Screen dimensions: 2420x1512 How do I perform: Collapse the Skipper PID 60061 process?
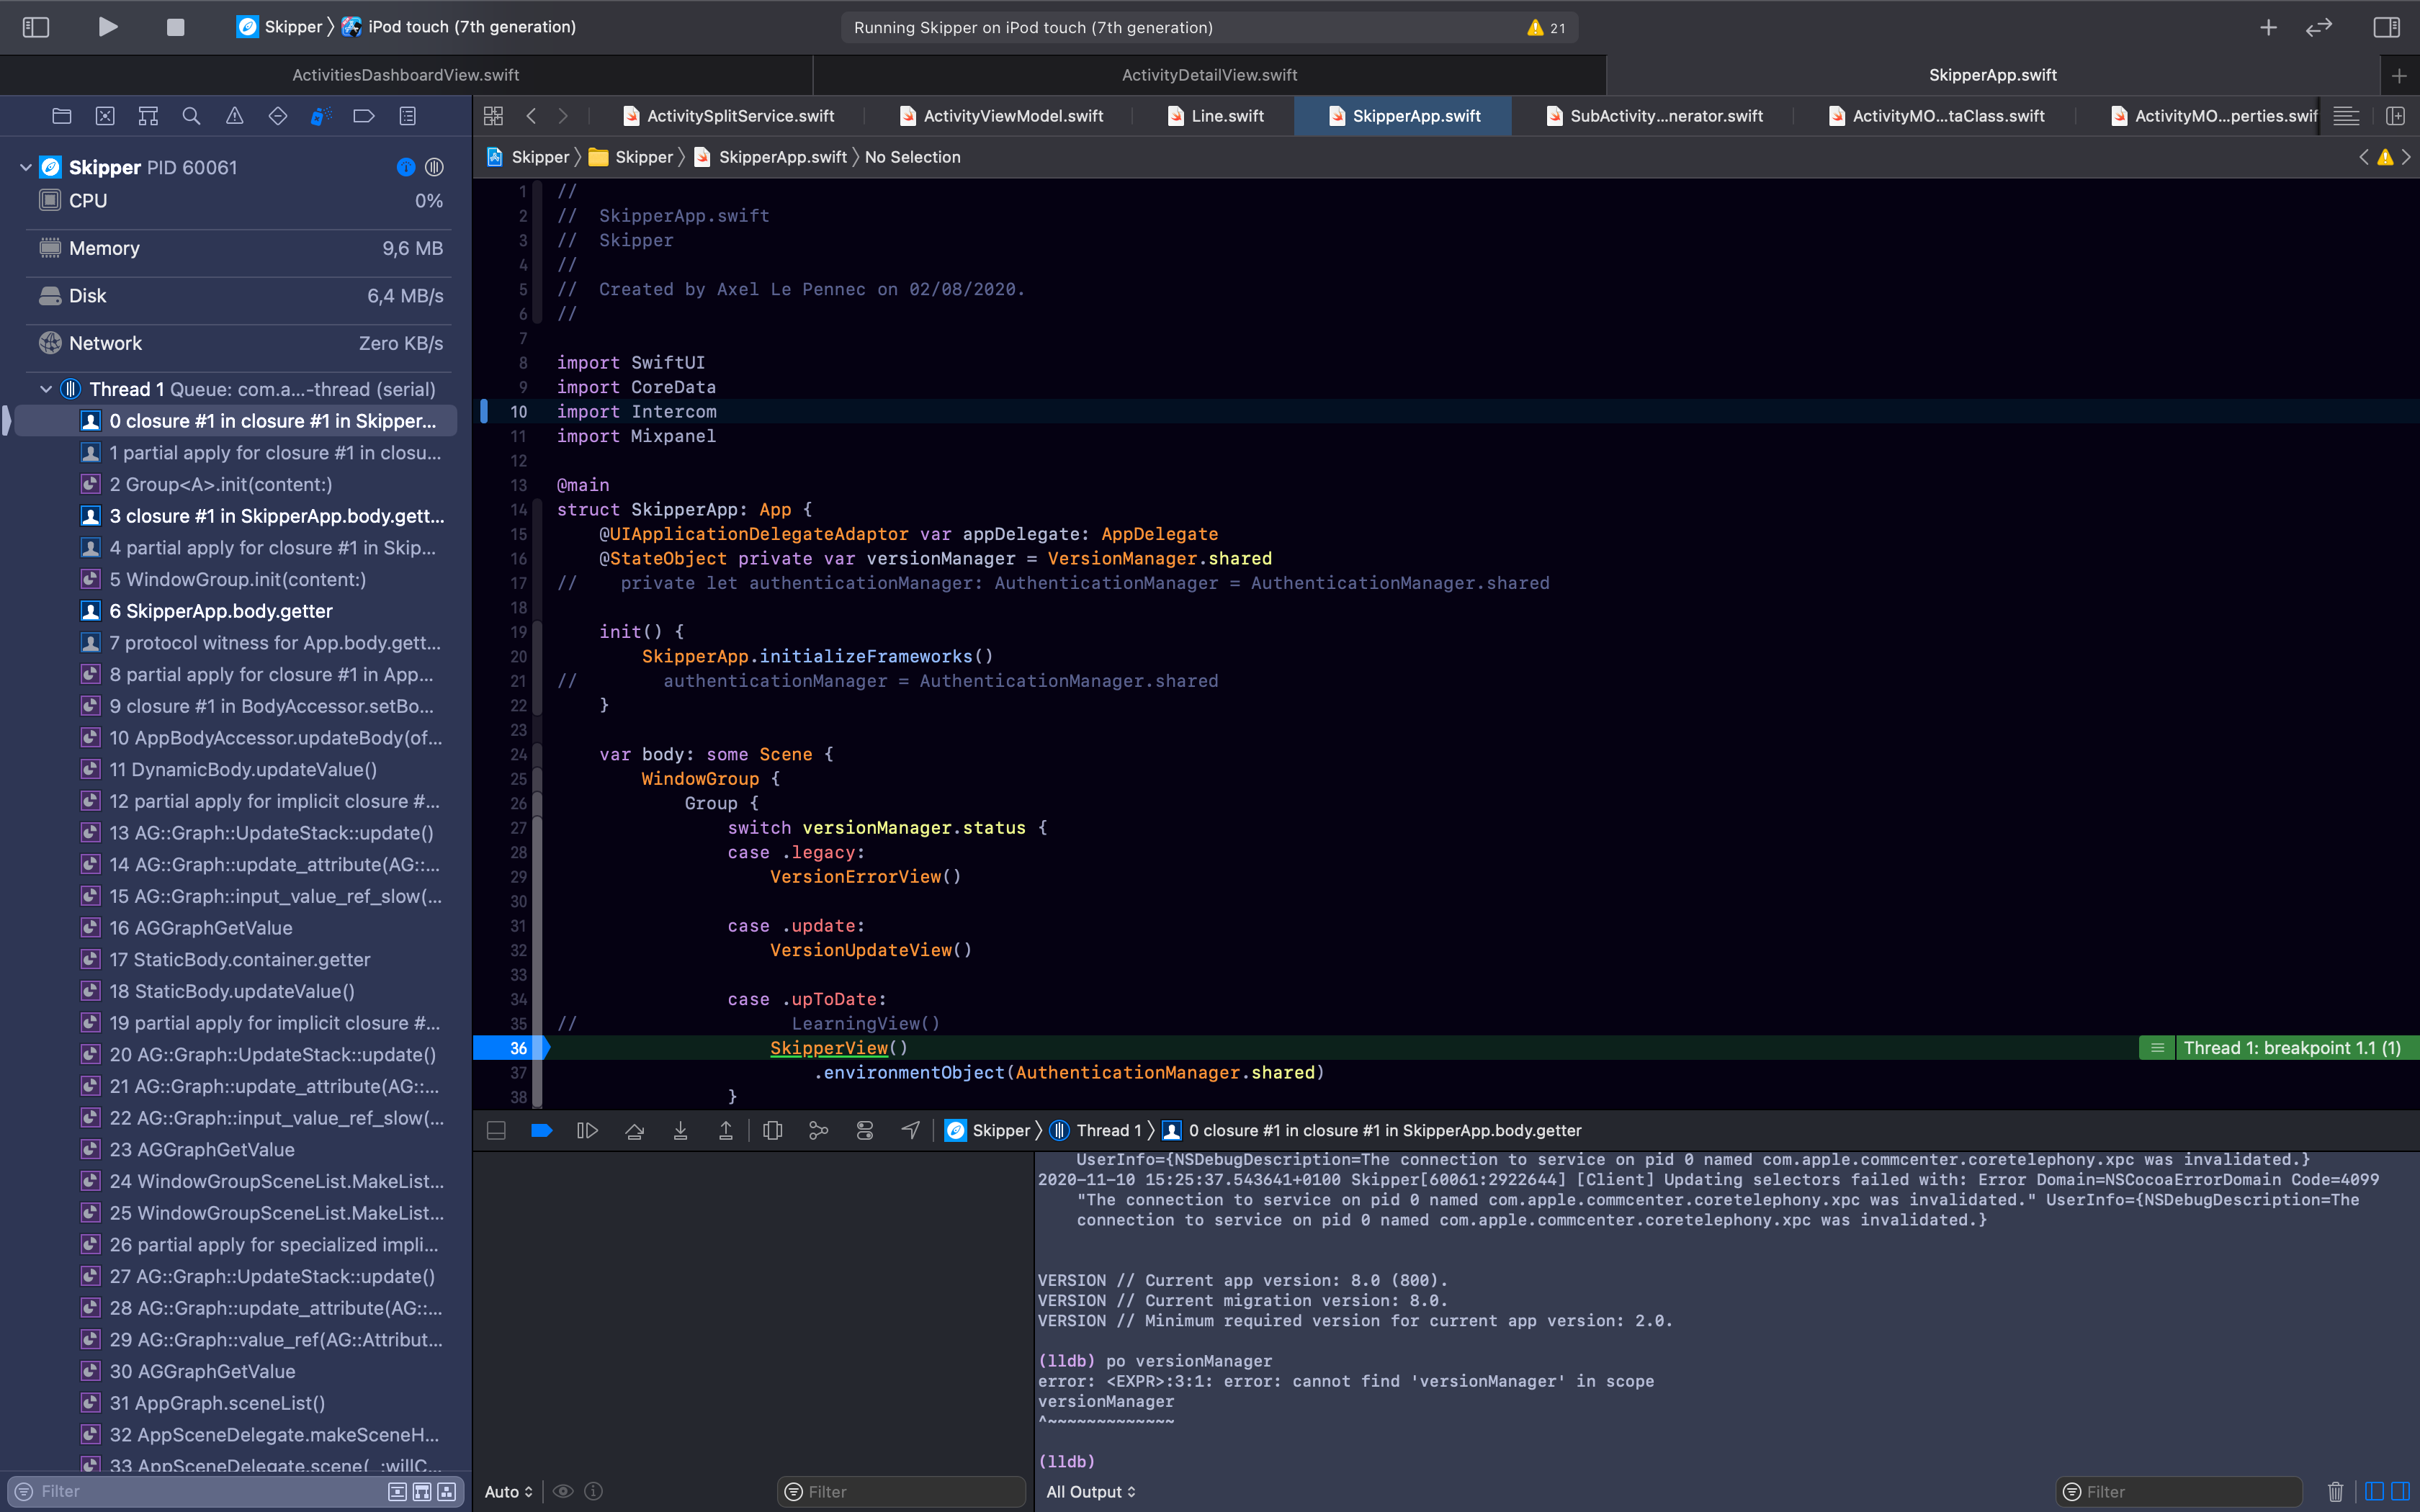coord(26,167)
